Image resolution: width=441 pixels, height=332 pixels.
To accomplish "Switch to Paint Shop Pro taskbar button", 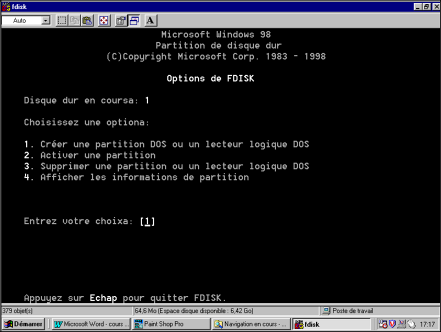I will click(171, 324).
